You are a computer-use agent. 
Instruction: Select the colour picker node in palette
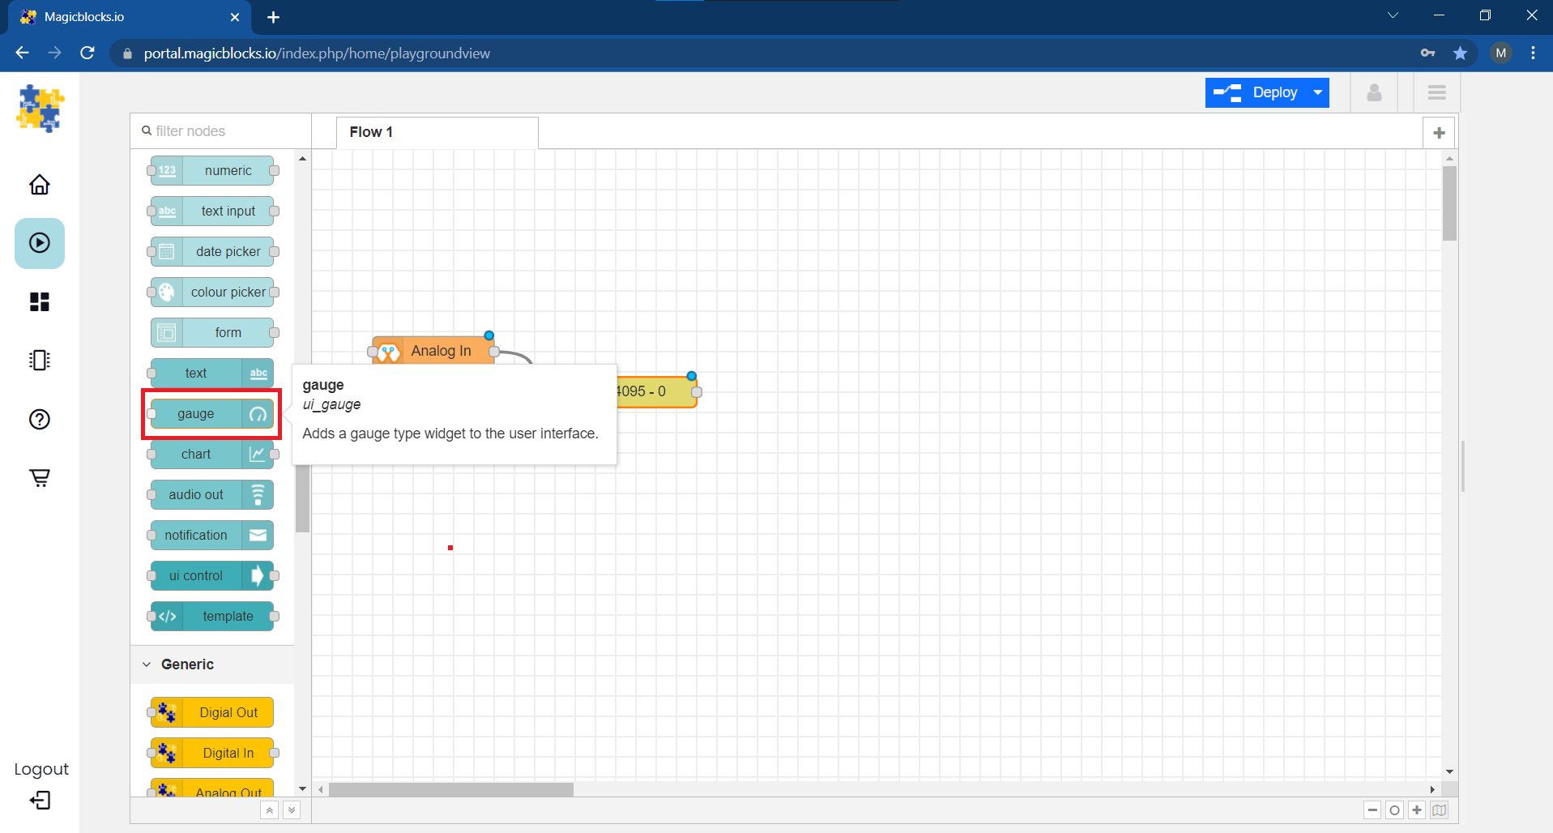(212, 292)
